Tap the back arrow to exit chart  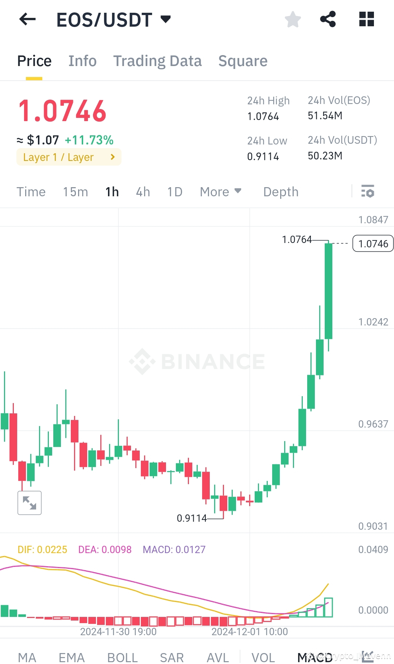click(27, 19)
